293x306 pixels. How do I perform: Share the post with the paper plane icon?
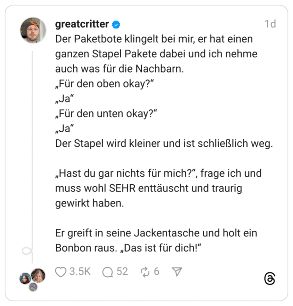click(177, 272)
